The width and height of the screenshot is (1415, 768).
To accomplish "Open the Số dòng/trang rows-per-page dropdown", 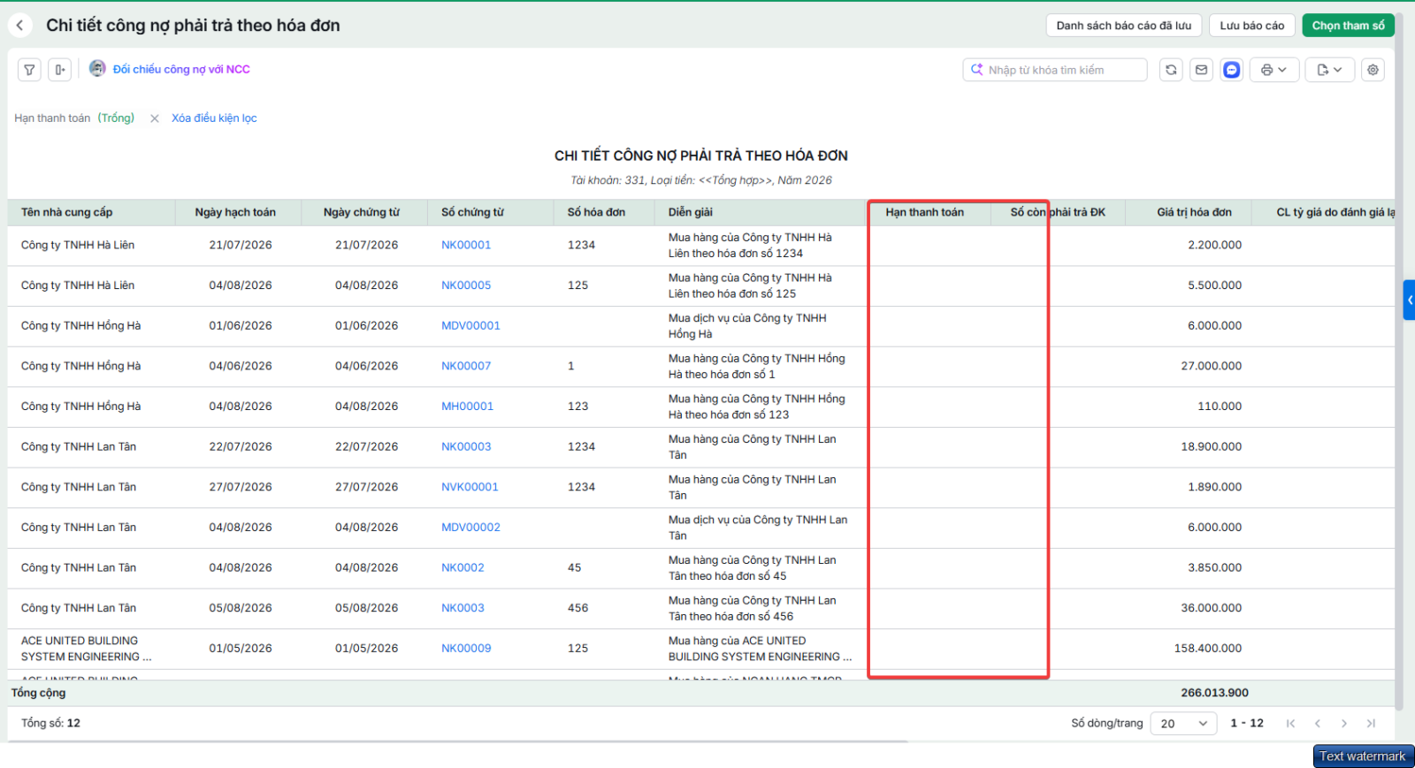I will [1183, 723].
